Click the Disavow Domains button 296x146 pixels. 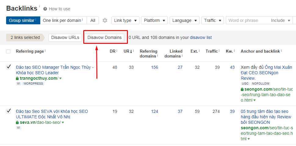[104, 38]
